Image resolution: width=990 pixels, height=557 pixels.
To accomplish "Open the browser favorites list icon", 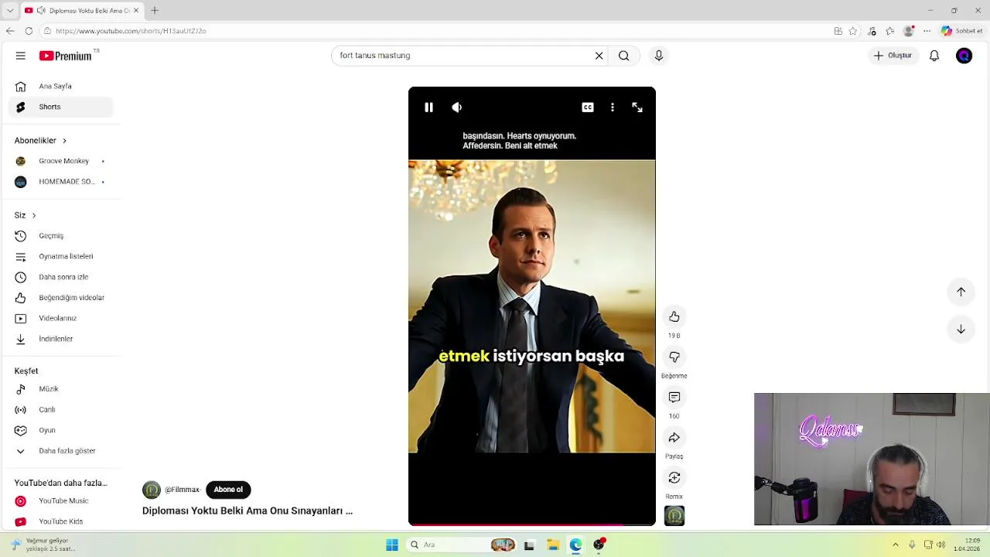I will pos(890,31).
